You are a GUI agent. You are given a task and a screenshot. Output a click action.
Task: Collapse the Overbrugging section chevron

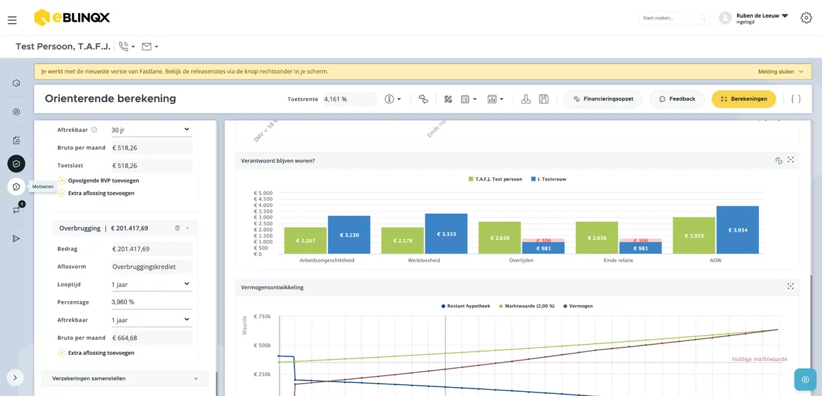click(x=188, y=228)
